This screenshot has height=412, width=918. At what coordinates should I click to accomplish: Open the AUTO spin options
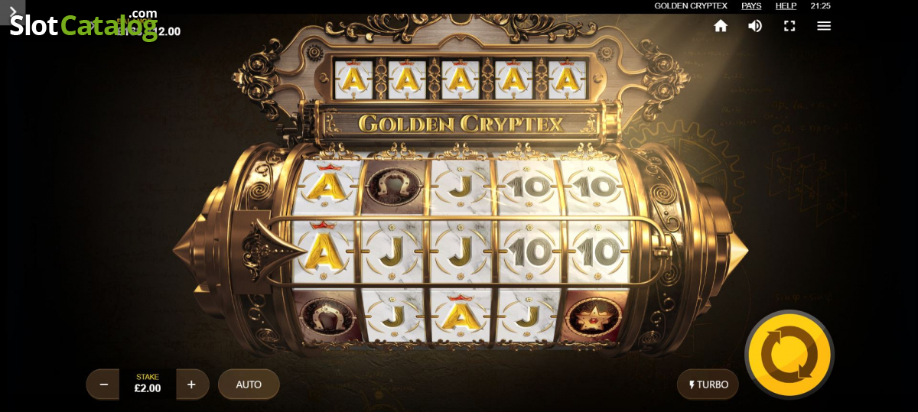[249, 384]
